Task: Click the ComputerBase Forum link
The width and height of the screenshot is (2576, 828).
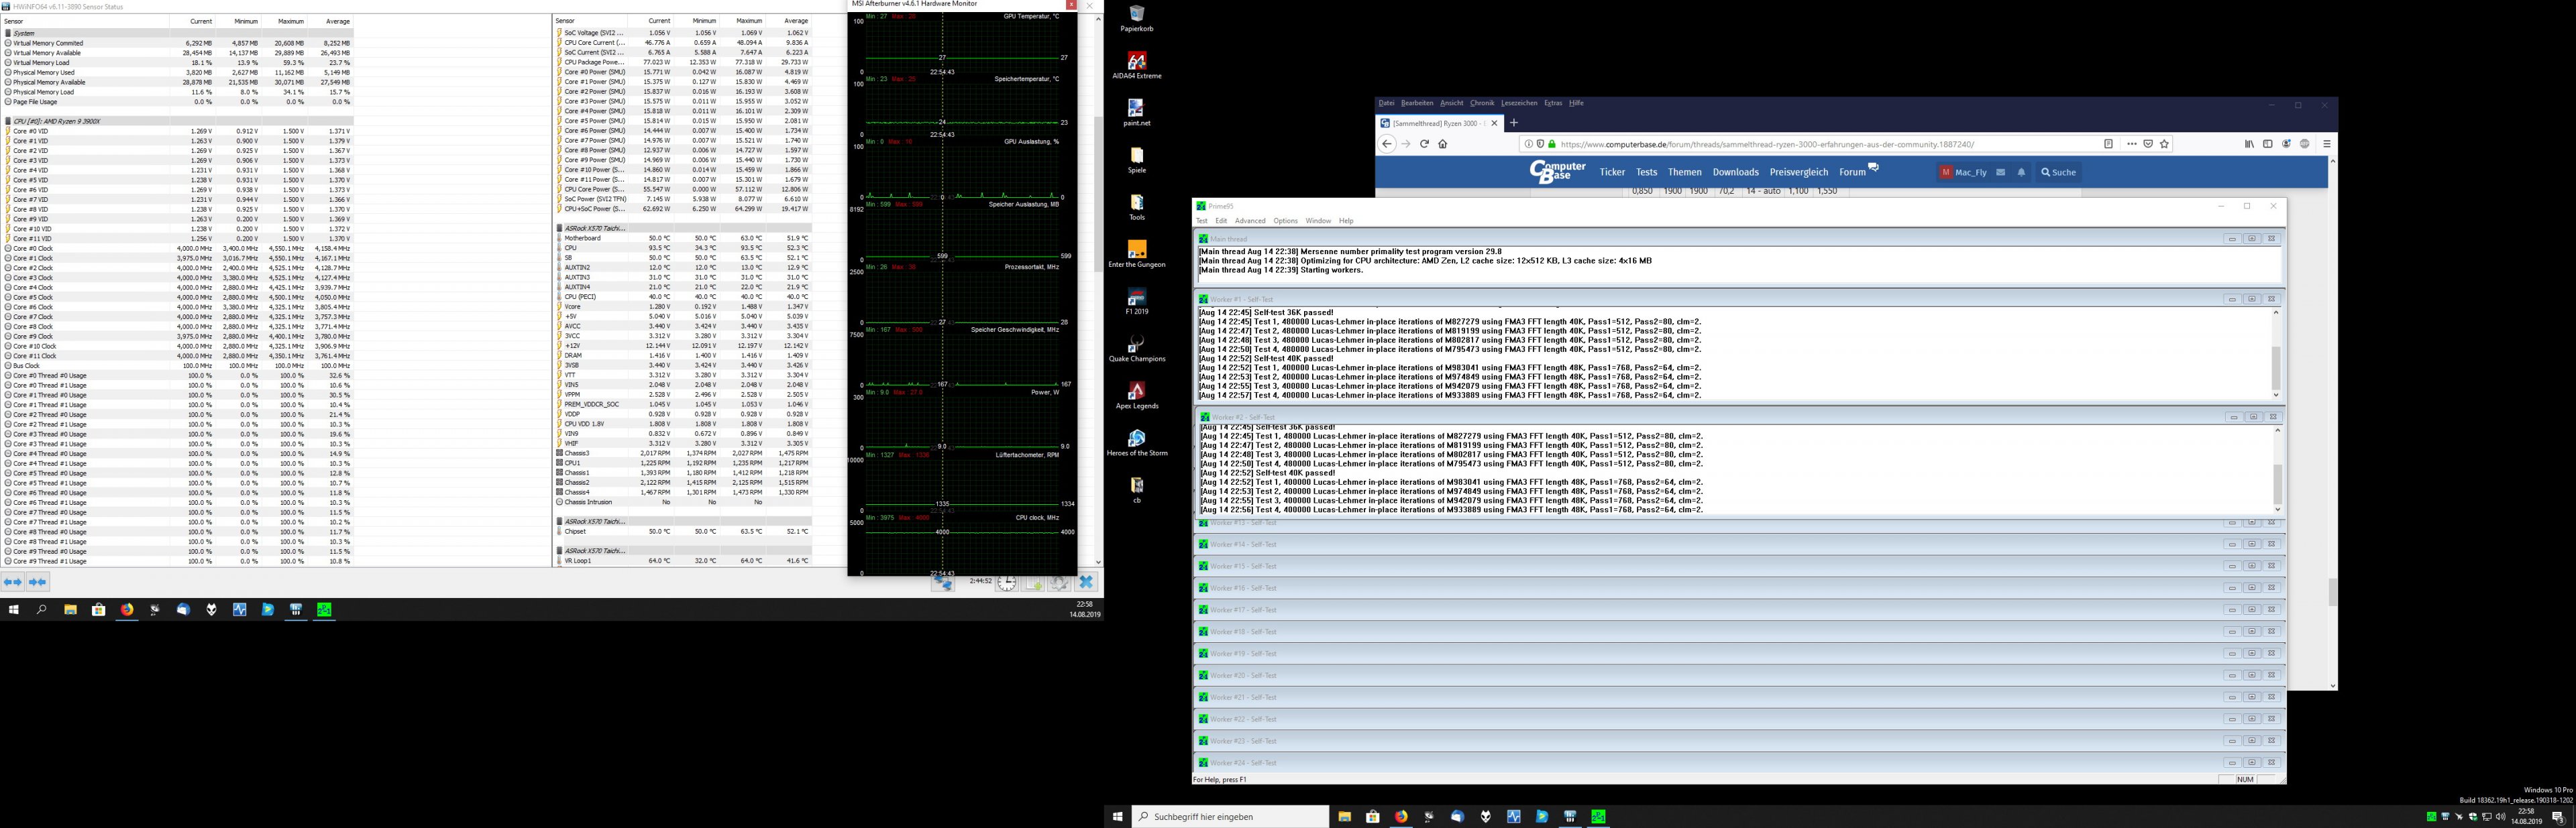Action: pyautogui.click(x=1852, y=172)
